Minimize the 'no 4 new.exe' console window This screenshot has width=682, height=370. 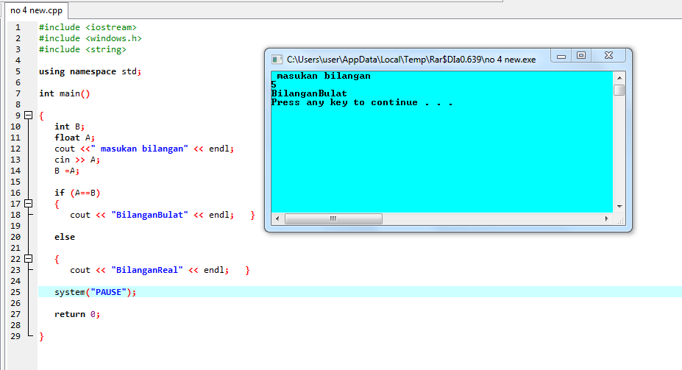coord(561,56)
